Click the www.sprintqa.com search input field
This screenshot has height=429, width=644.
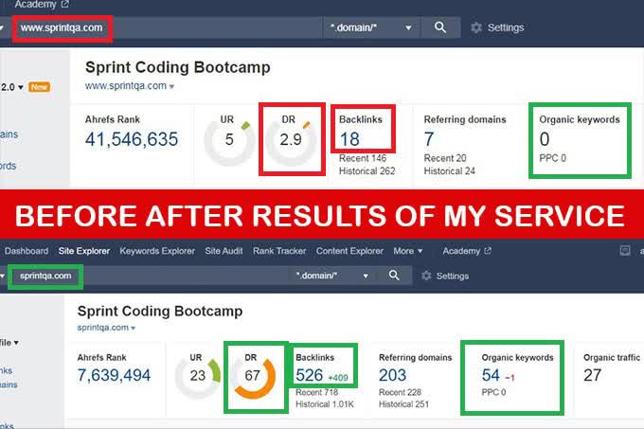coord(169,27)
